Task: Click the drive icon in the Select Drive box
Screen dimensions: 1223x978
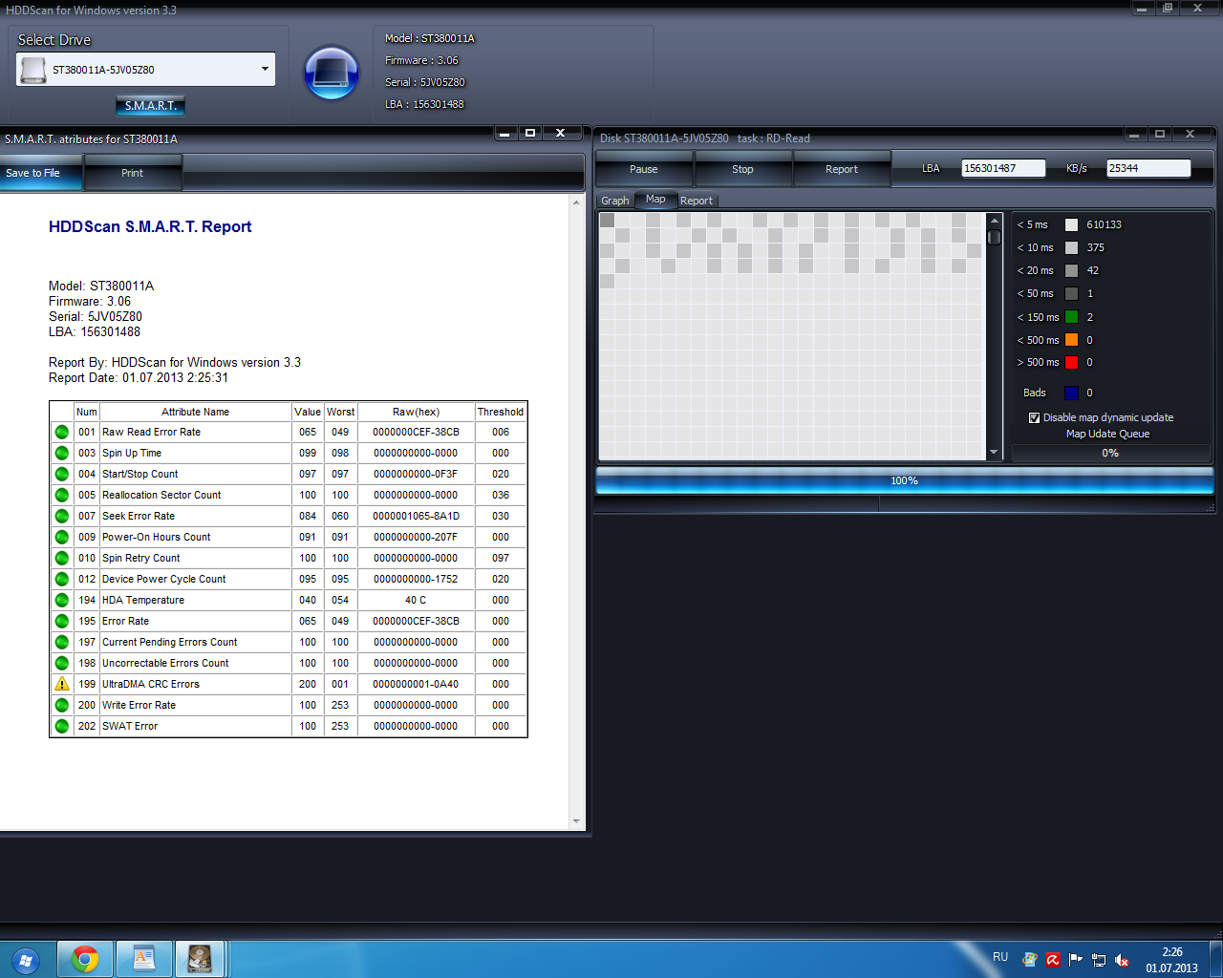Action: 32,70
